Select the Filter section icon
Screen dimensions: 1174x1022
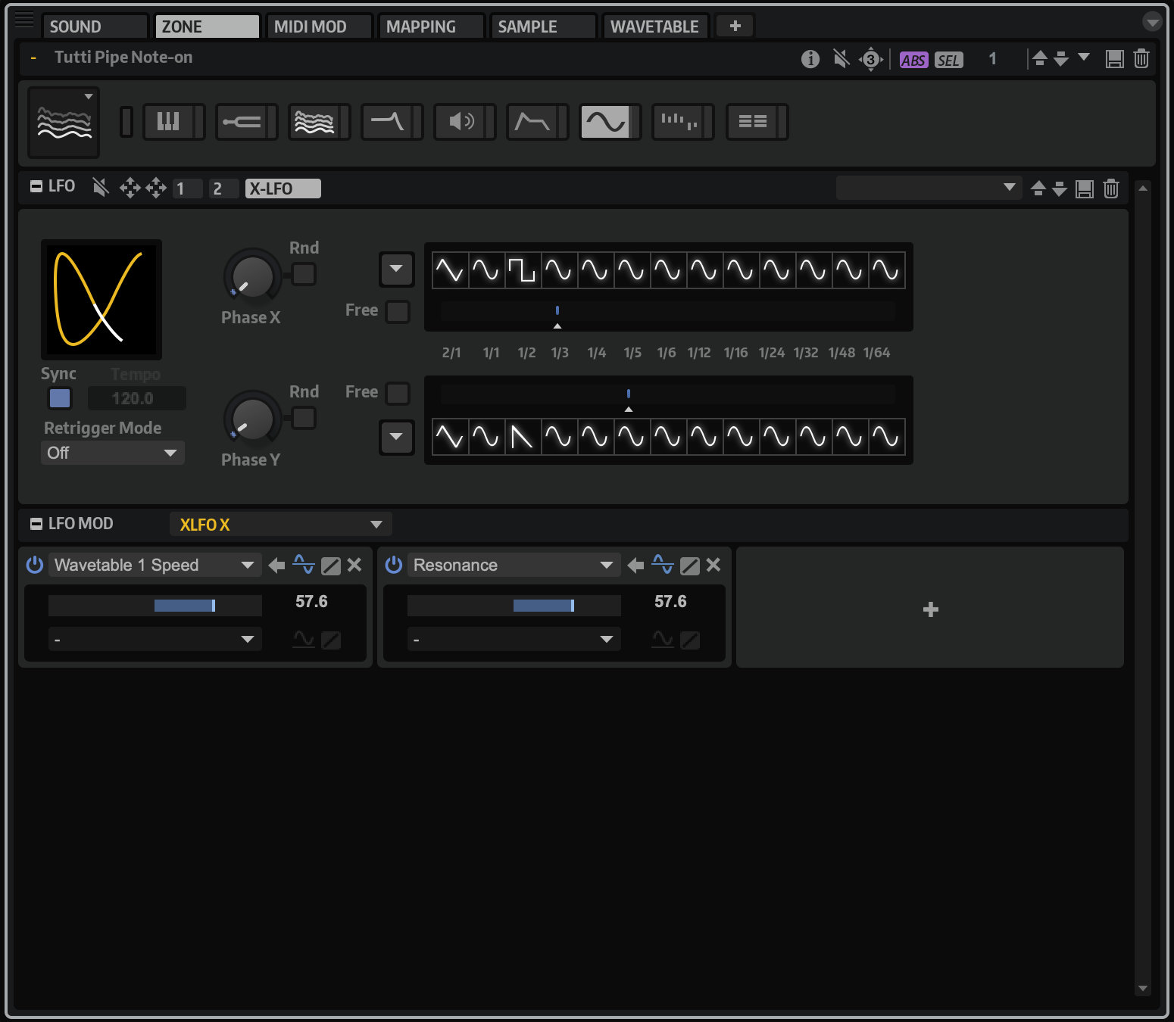pyautogui.click(x=387, y=122)
